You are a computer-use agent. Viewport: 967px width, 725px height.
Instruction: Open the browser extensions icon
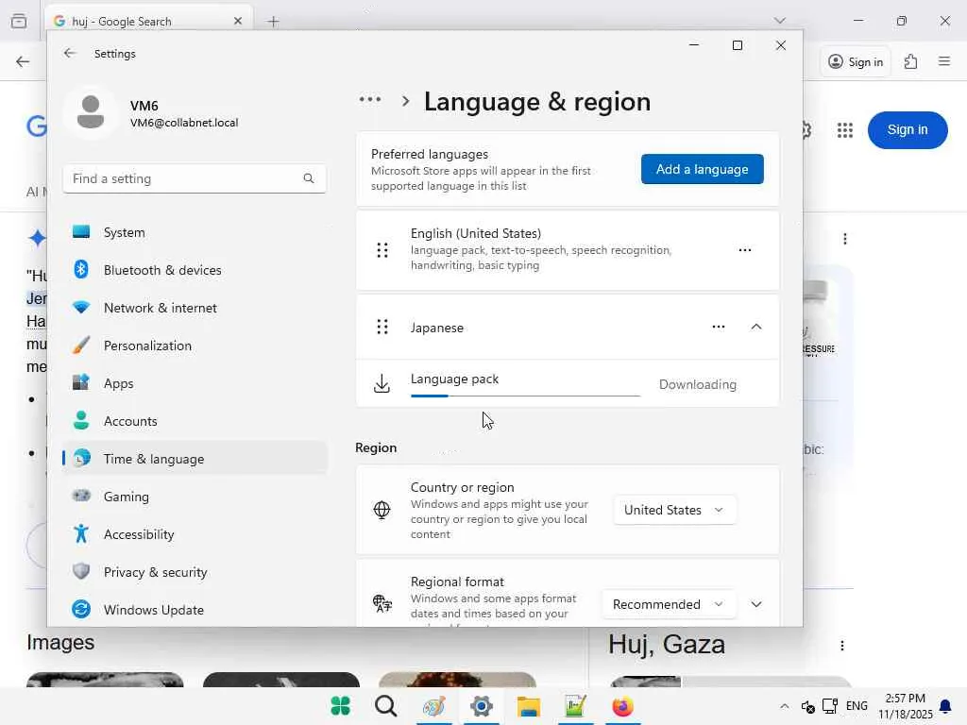point(911,61)
